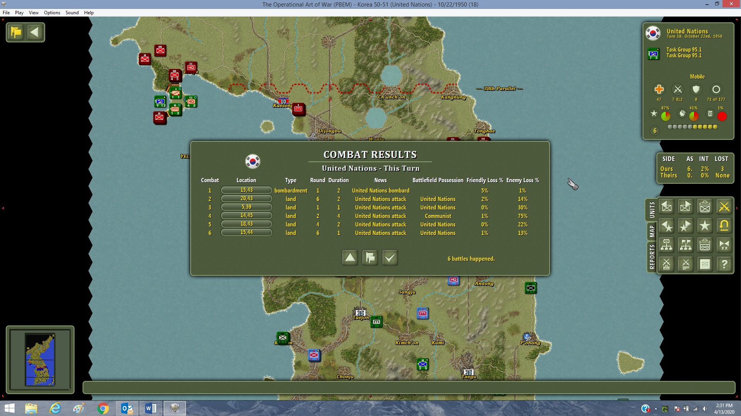Click the plain white star button

pos(705,226)
